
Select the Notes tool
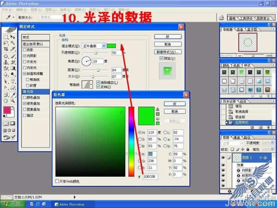point(6,95)
